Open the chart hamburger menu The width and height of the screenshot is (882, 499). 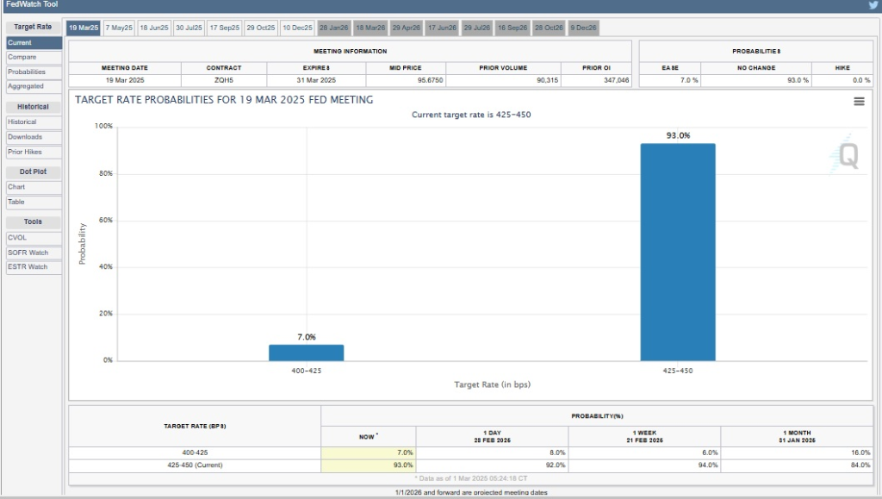tap(859, 102)
